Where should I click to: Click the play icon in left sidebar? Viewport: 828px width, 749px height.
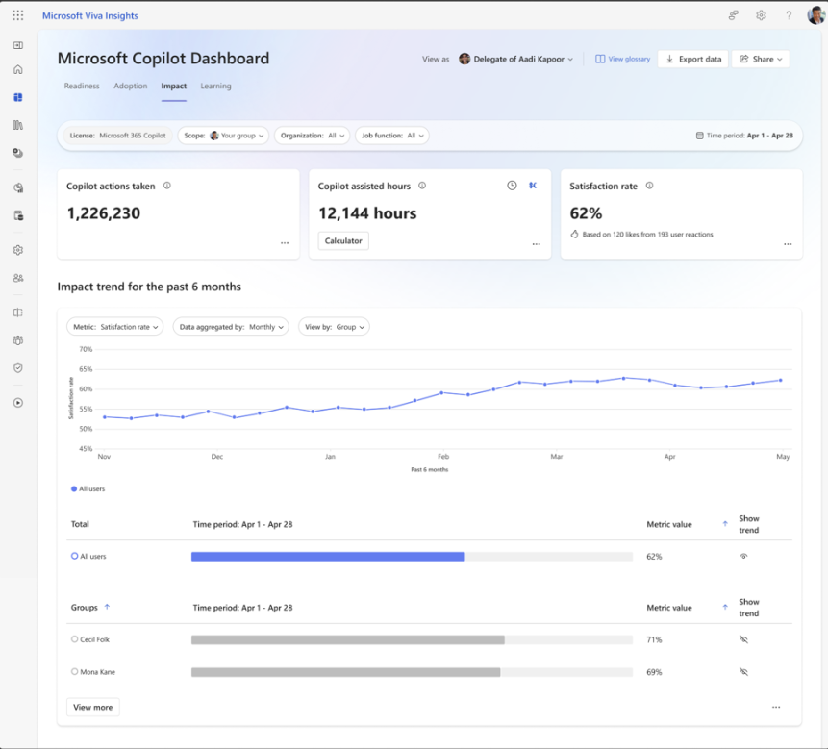18,403
